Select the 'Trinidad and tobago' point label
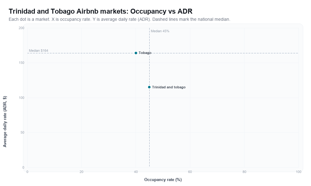The image size is (311, 186). pos(169,87)
